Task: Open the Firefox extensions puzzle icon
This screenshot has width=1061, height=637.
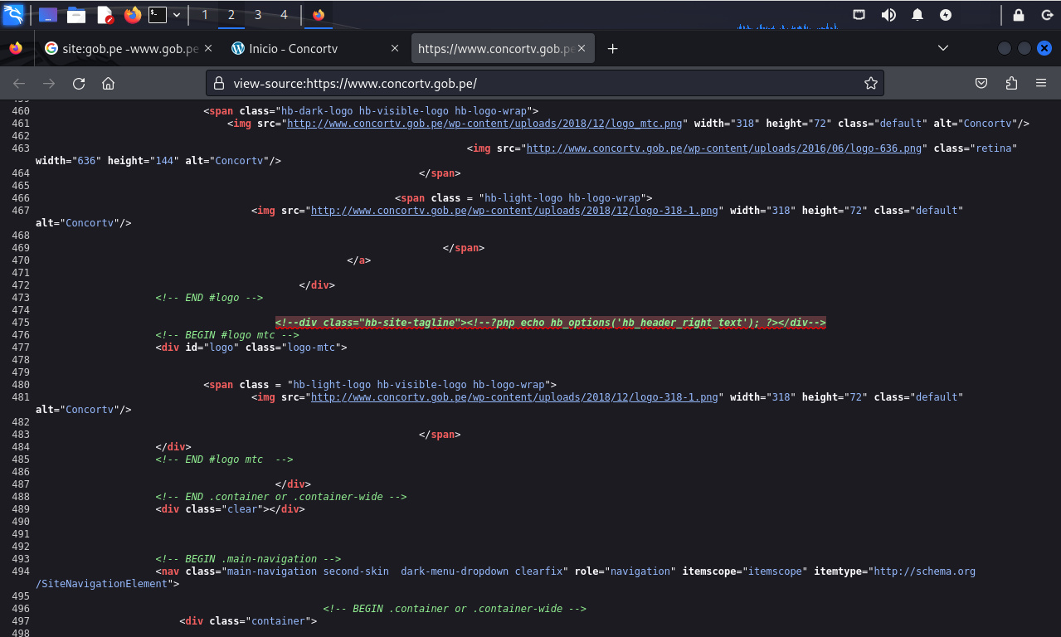Action: click(1010, 83)
